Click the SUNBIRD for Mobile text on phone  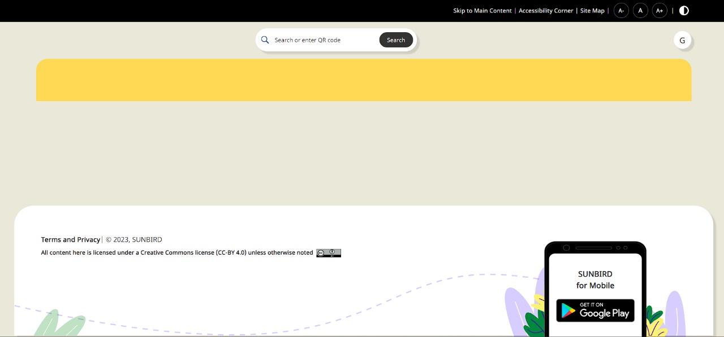(595, 279)
